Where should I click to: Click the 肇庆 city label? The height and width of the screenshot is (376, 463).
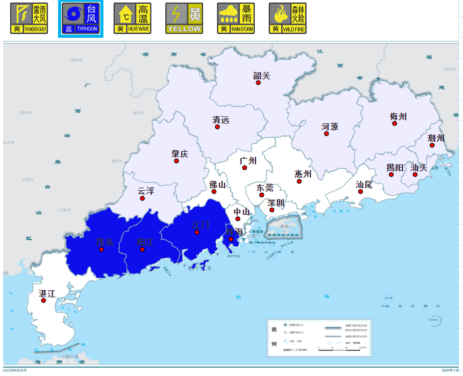(x=180, y=154)
